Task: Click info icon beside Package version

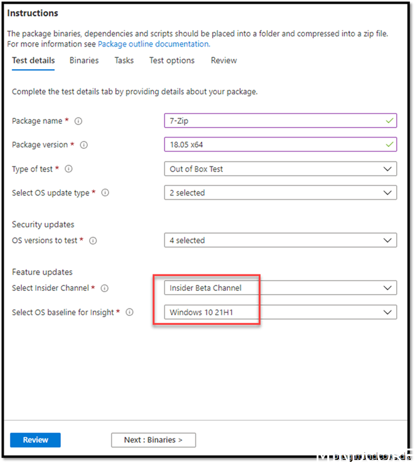Action: (84, 145)
